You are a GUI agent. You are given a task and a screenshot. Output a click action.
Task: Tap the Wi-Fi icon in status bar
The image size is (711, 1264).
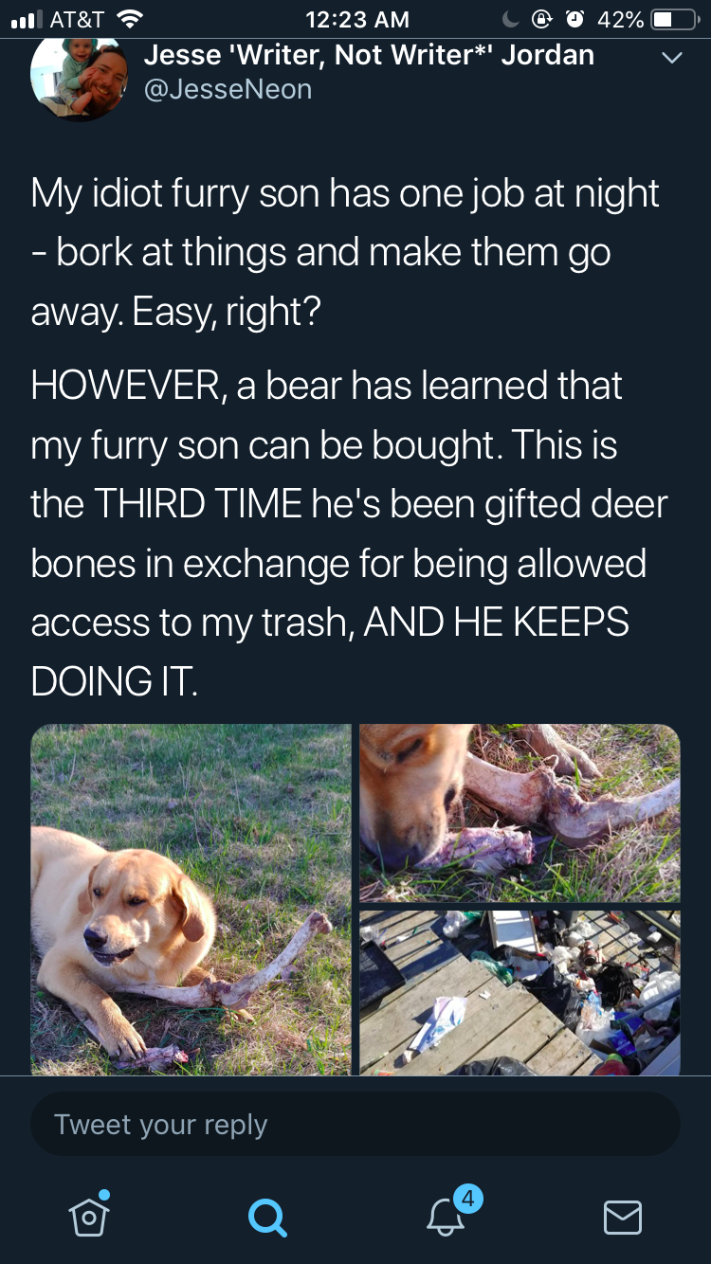tap(129, 18)
